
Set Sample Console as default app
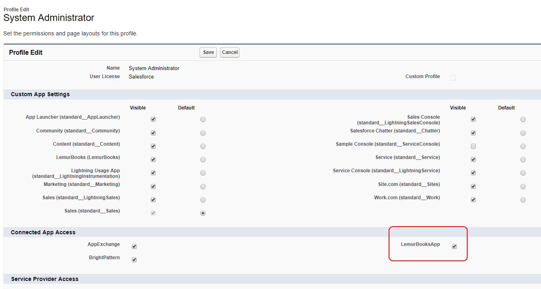(523, 146)
